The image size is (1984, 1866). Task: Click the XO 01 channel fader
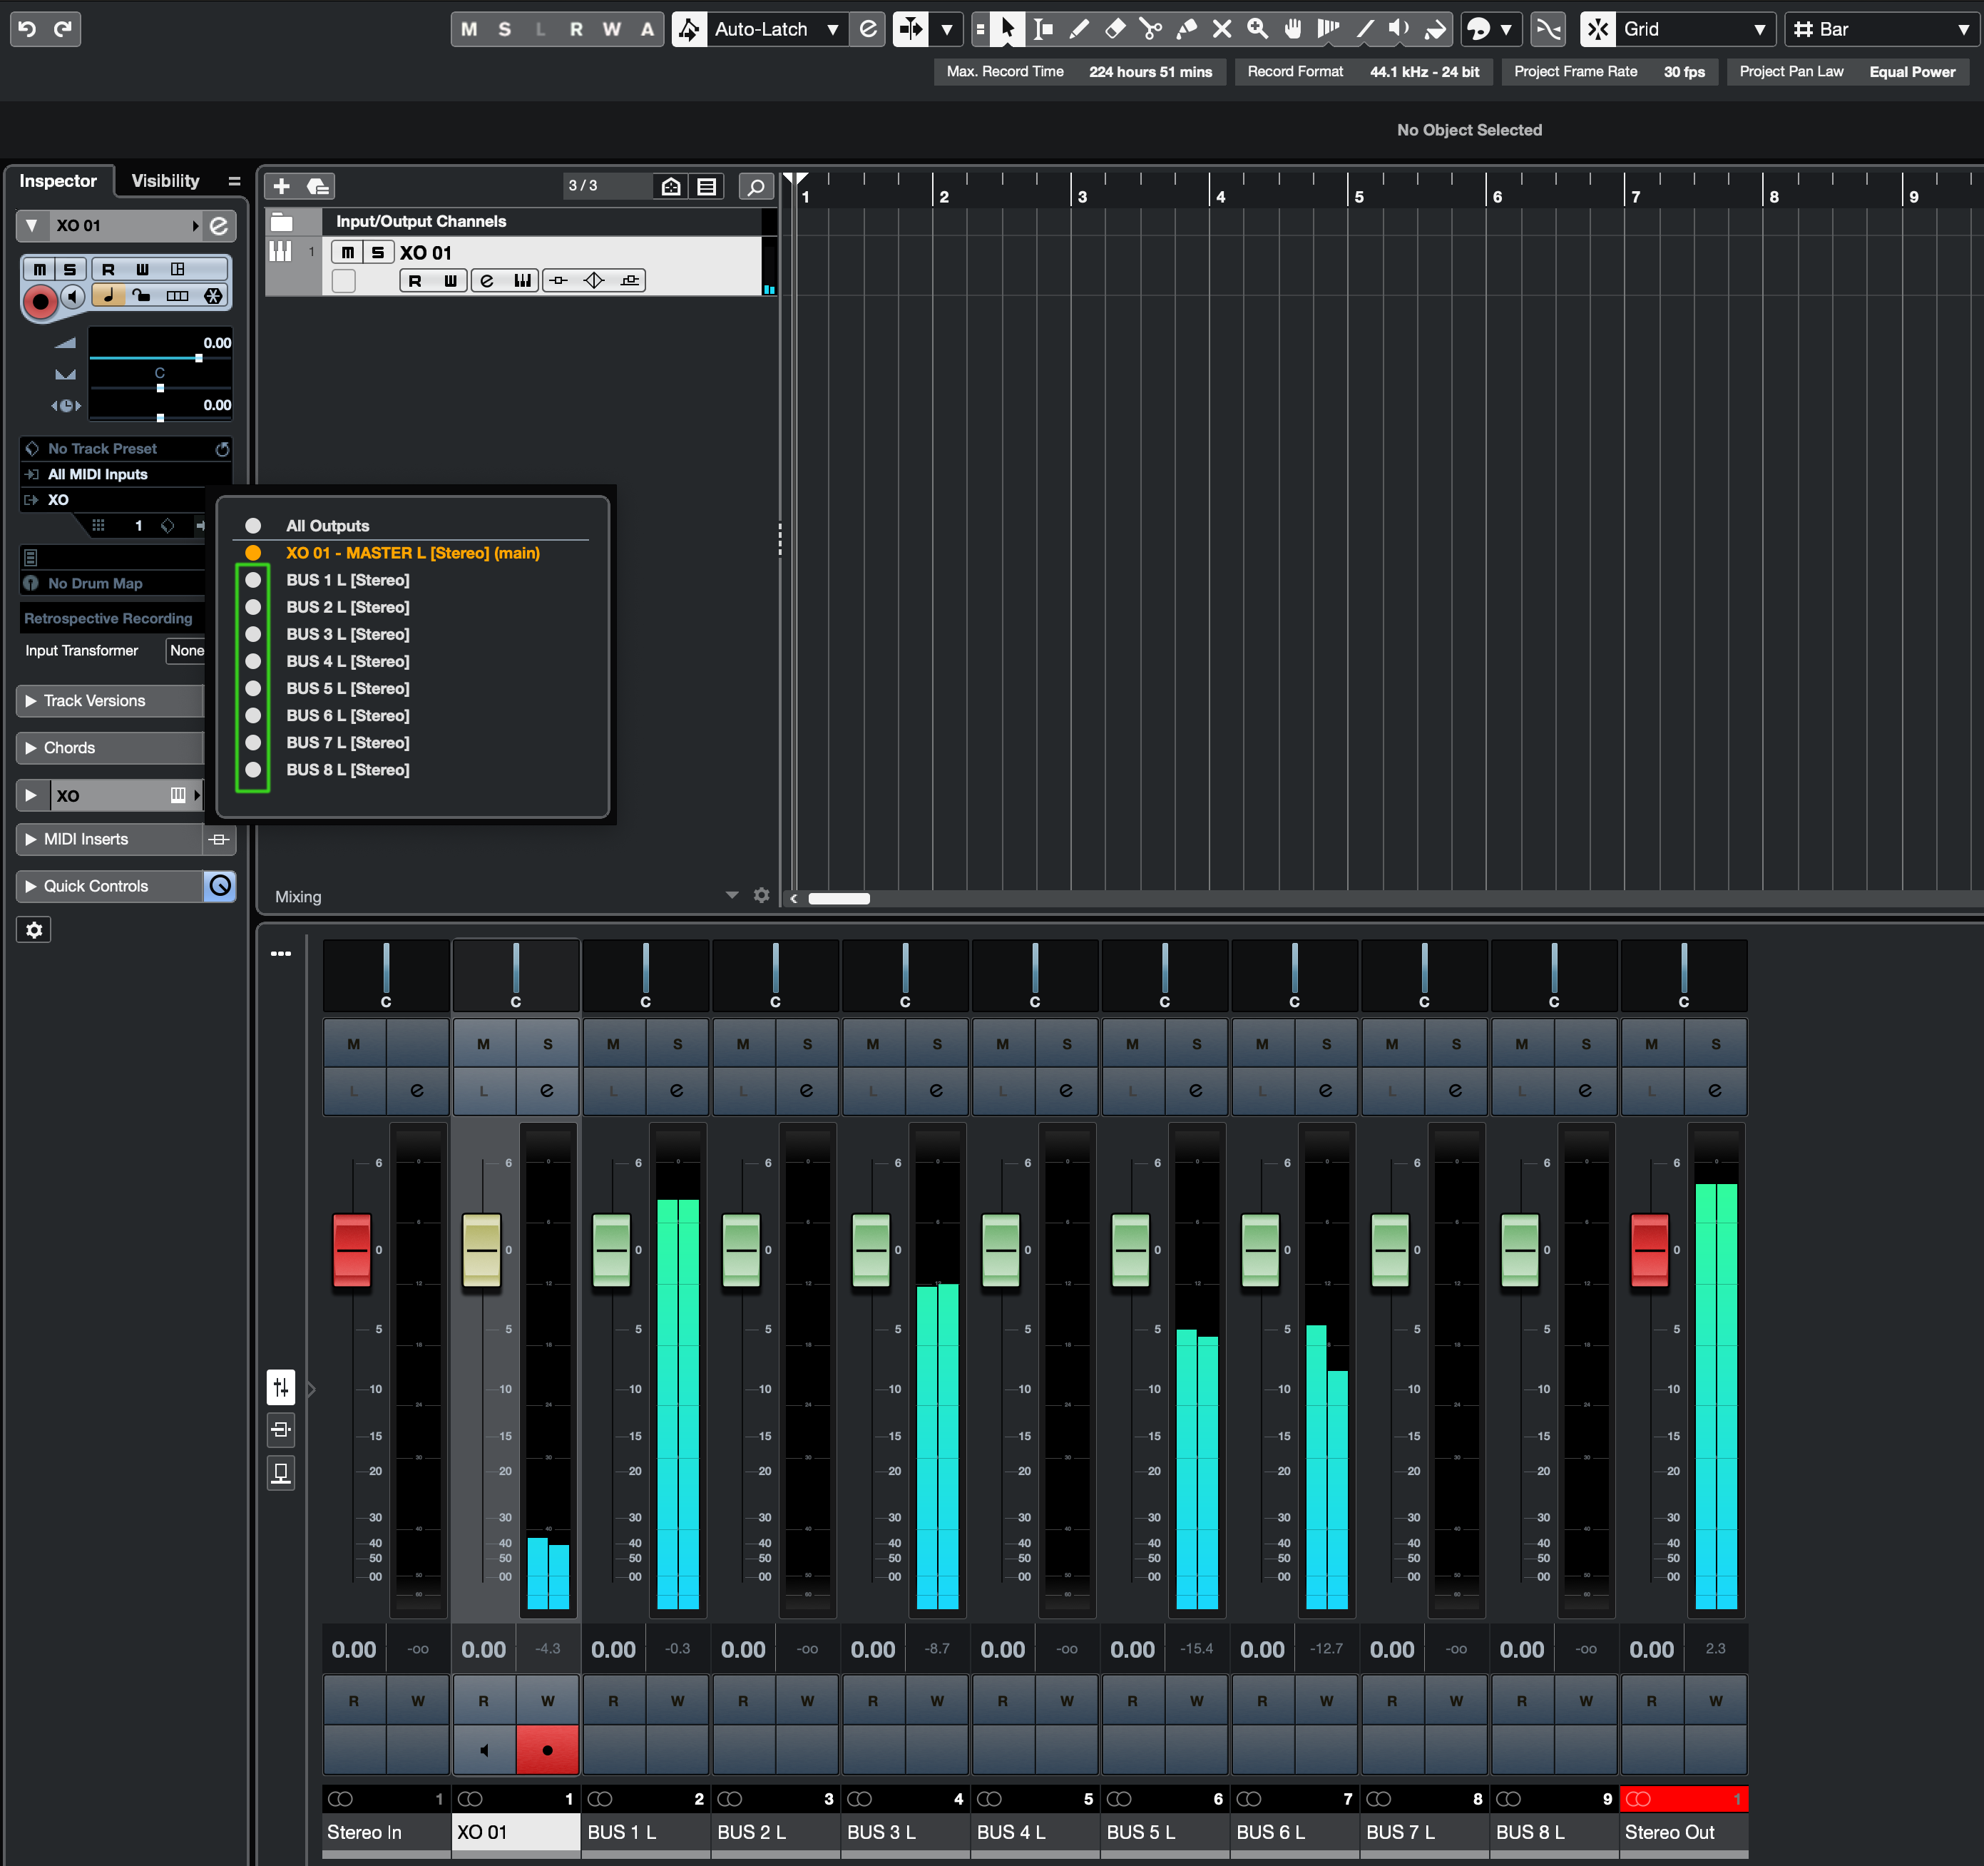(482, 1251)
